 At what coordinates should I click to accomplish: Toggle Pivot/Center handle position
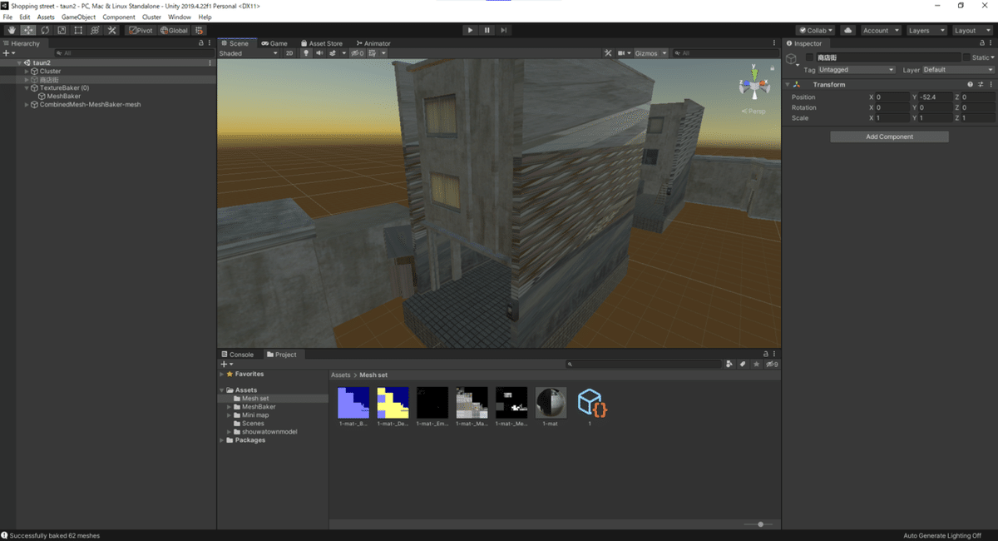tap(141, 30)
